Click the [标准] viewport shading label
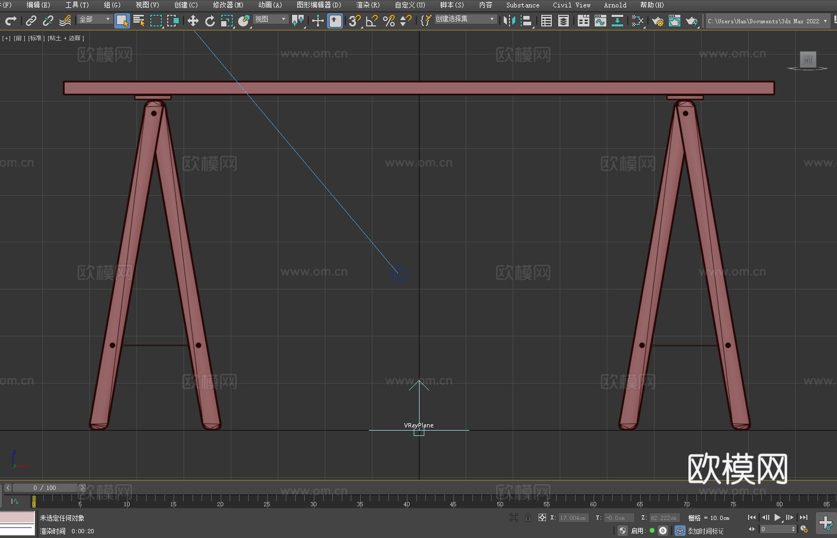The image size is (837, 538). coord(37,38)
